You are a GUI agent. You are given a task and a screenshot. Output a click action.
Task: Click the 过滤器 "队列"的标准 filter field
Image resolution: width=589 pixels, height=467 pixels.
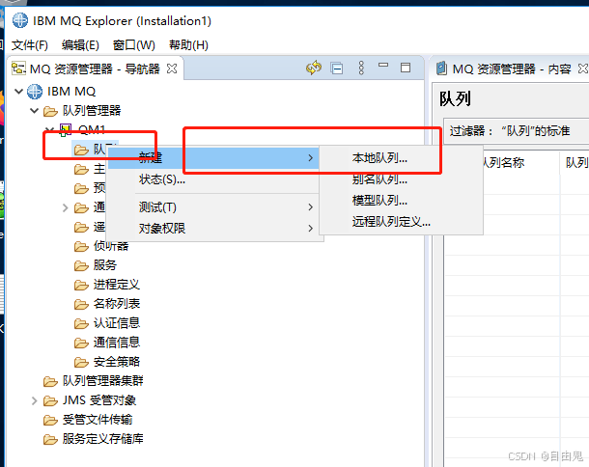[x=517, y=131]
